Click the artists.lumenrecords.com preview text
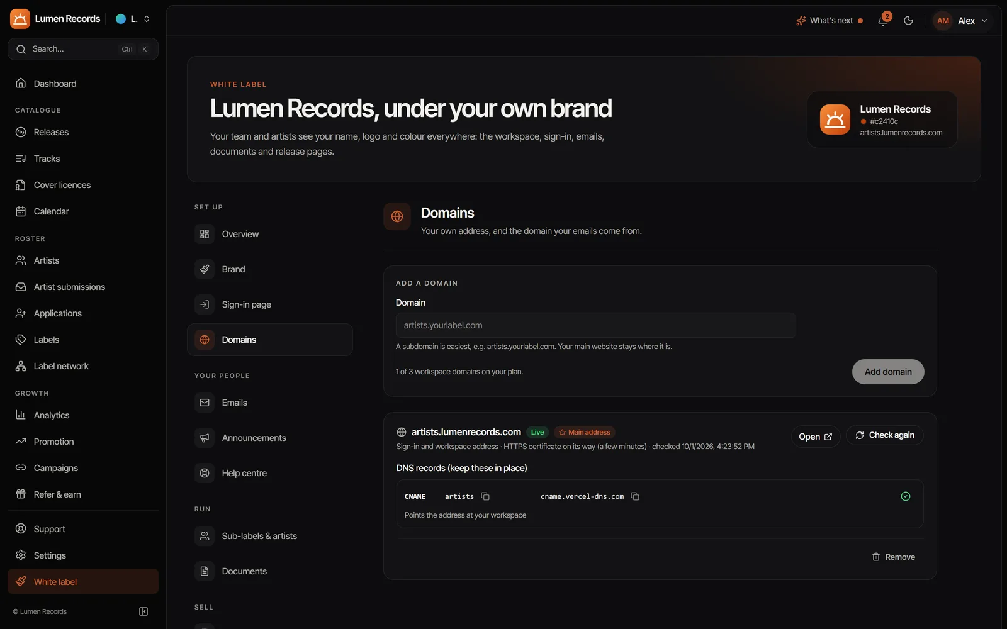 click(901, 133)
